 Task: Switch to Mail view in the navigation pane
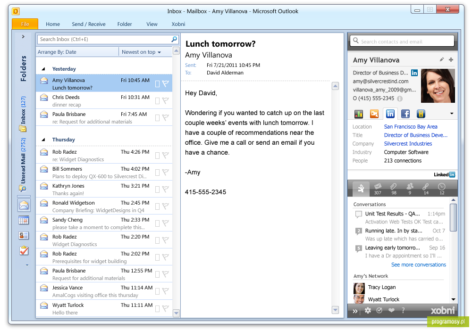[x=24, y=205]
